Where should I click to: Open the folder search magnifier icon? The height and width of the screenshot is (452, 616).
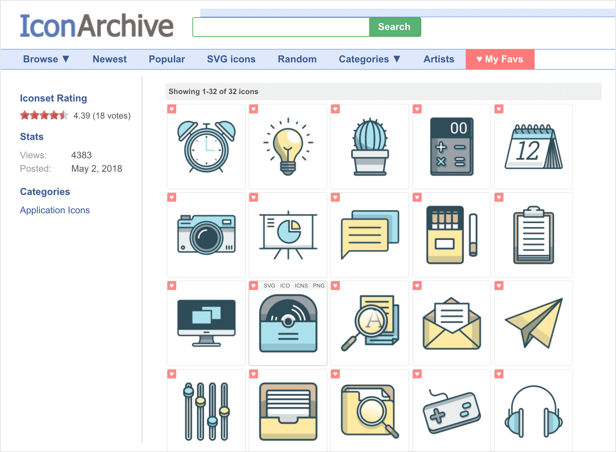tap(370, 411)
